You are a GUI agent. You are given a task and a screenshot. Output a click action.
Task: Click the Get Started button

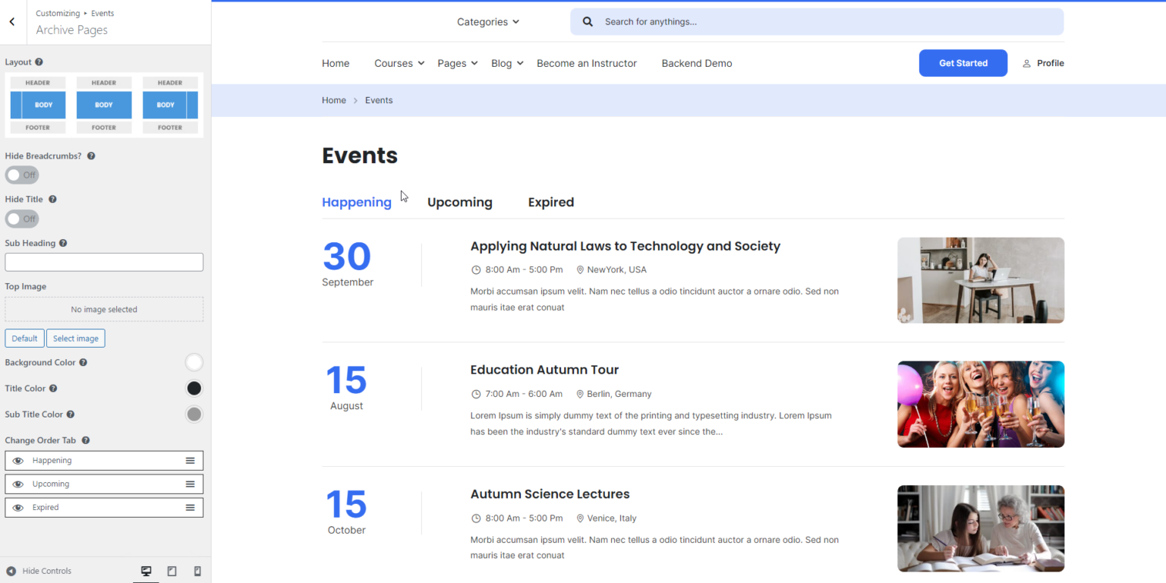point(963,63)
